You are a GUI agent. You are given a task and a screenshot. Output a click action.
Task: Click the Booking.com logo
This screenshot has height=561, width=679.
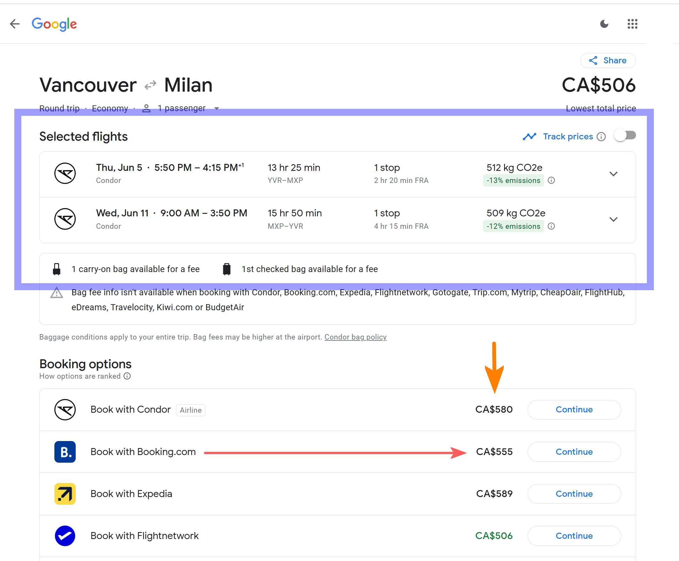[x=65, y=452]
